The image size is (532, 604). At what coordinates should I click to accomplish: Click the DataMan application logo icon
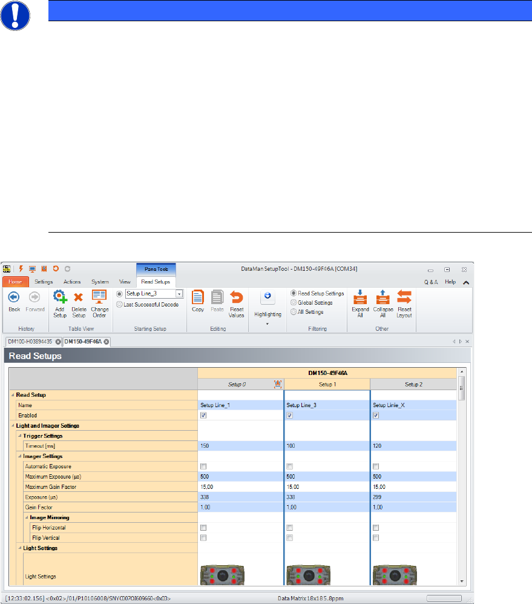[x=7, y=268]
